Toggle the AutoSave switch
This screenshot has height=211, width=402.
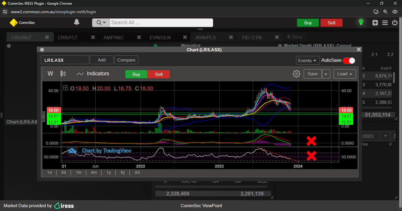click(x=349, y=60)
